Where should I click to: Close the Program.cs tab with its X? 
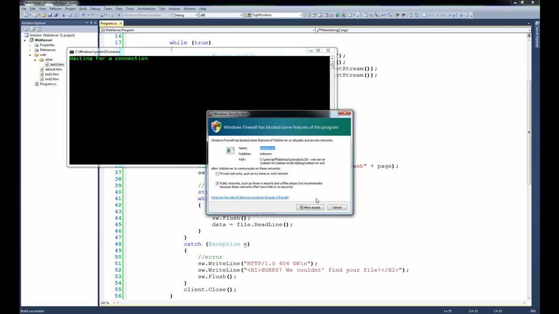pos(121,23)
